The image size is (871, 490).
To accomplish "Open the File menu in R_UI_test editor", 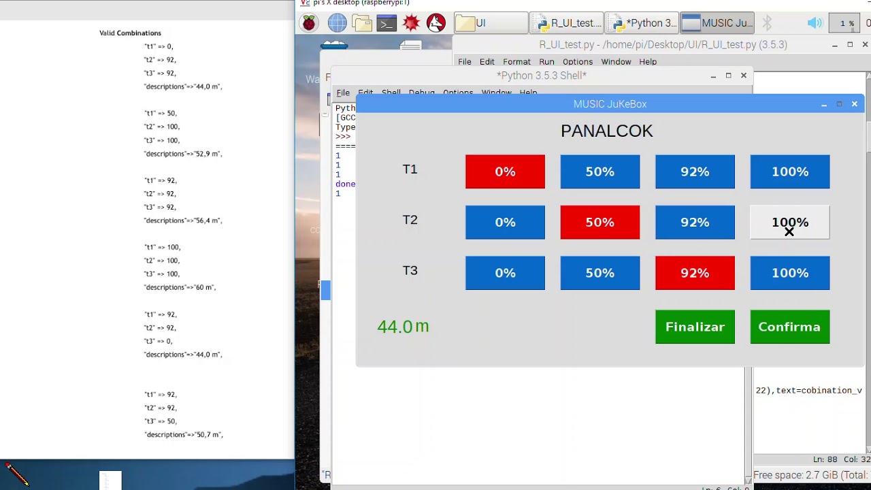I will click(464, 61).
